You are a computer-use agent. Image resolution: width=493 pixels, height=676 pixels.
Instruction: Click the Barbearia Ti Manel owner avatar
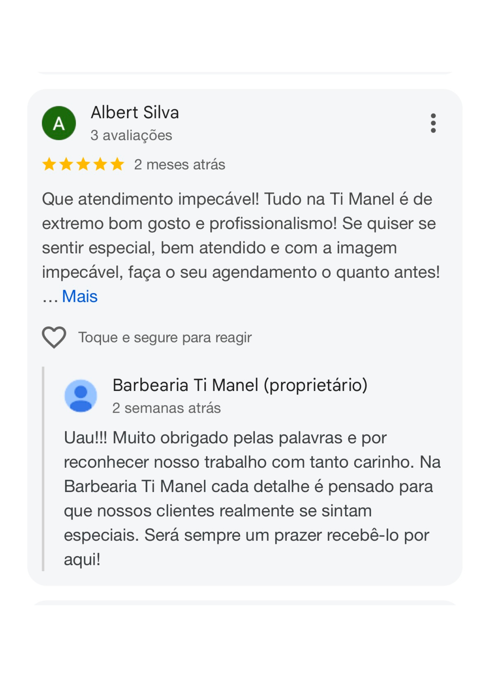[x=81, y=396]
